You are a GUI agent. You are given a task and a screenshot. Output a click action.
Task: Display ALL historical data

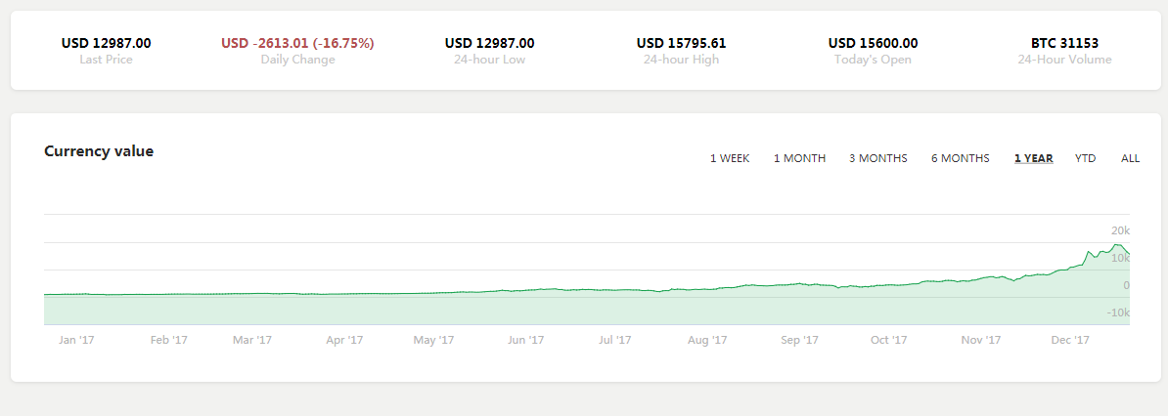tap(1130, 158)
